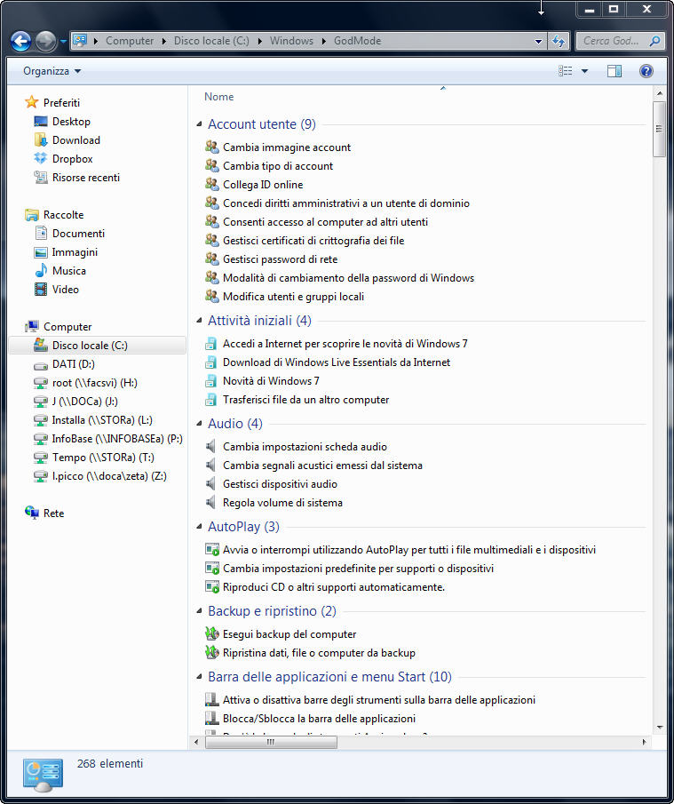Screen dimensions: 674x804
Task: Collapse the Account utente group
Action: click(x=198, y=125)
